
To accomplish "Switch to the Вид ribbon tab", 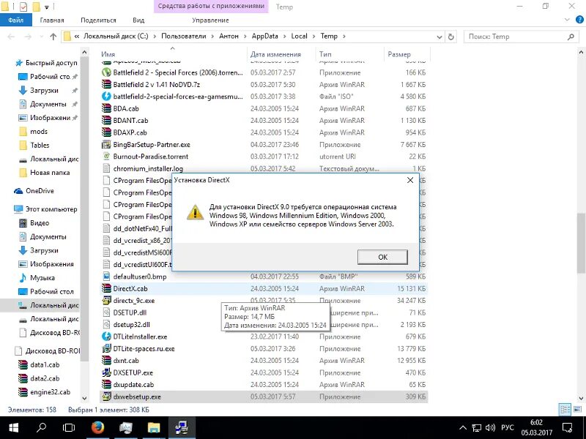I will click(x=138, y=20).
